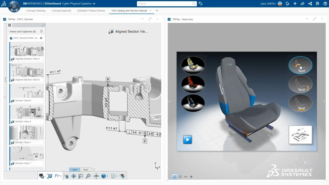The height and width of the screenshot is (185, 329).
Task: Switch to the Tools toolbar tab
Action: point(86,170)
